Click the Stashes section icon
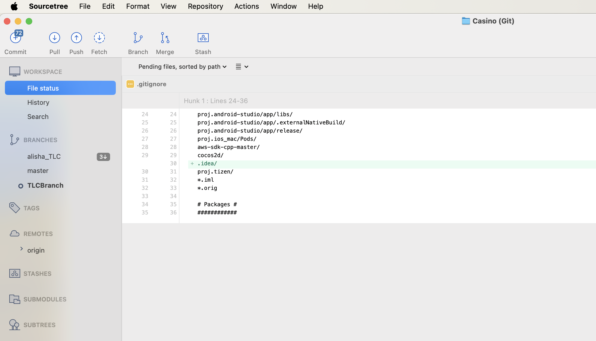This screenshot has height=341, width=596. 15,273
